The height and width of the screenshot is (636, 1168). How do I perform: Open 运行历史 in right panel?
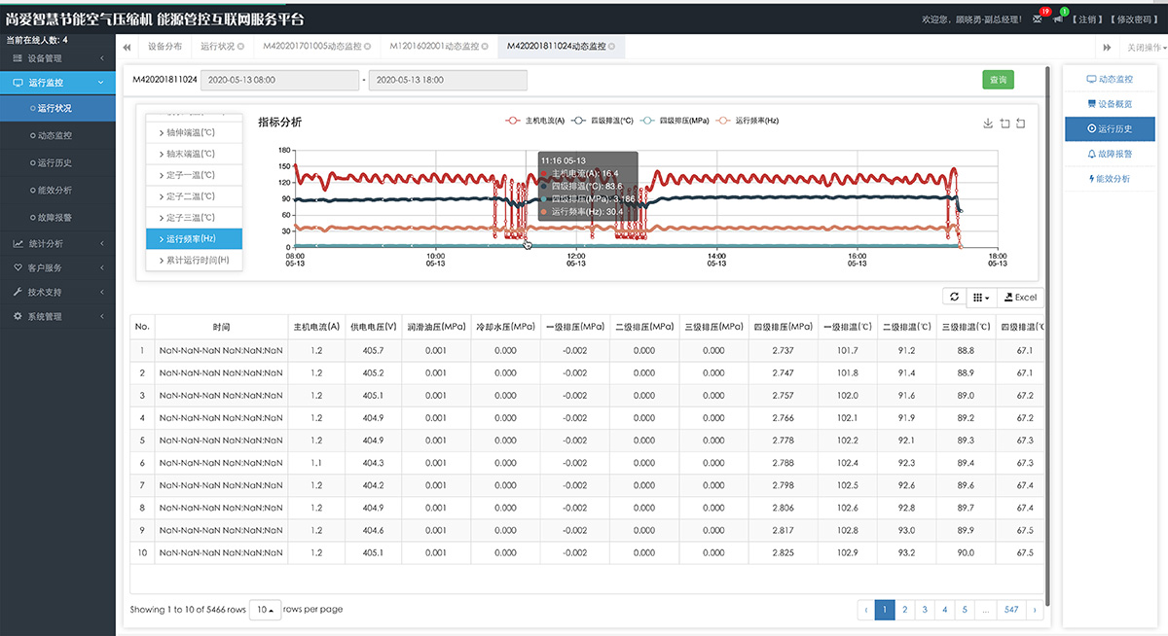[x=1110, y=128]
